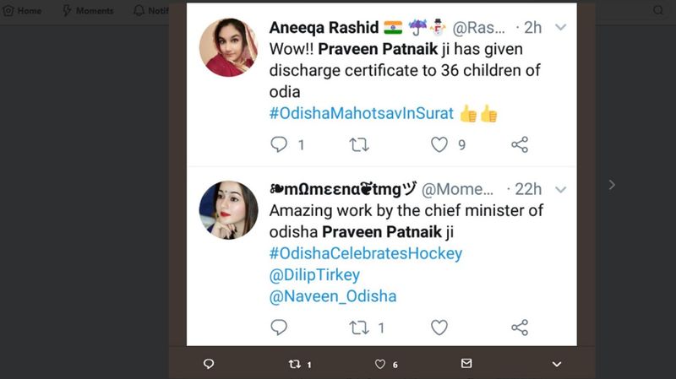Viewport: 676px width, 379px height.
Task: Reply to Aneeqa Rashid's tweet
Action: [279, 145]
